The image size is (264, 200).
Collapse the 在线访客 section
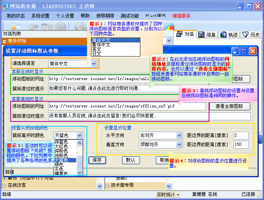(5, 185)
